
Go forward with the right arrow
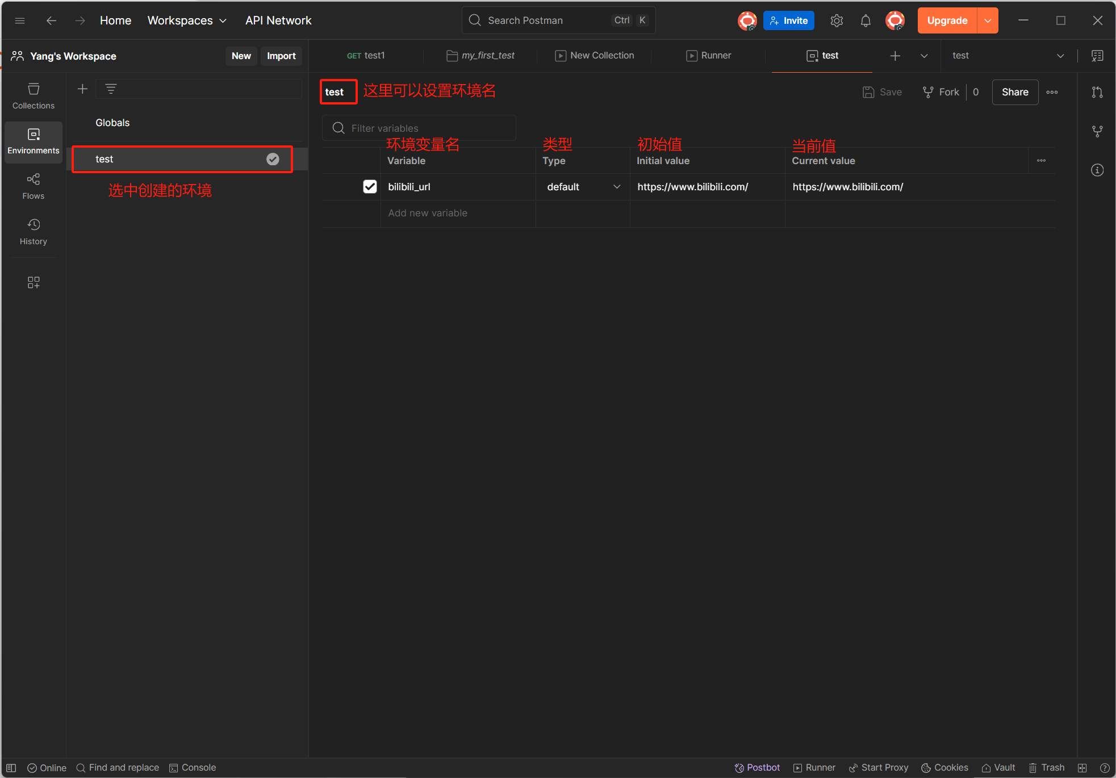pyautogui.click(x=80, y=20)
